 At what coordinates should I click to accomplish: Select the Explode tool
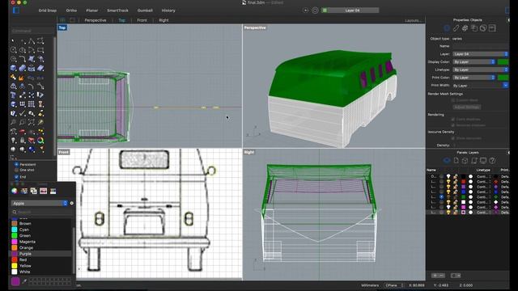(23, 78)
